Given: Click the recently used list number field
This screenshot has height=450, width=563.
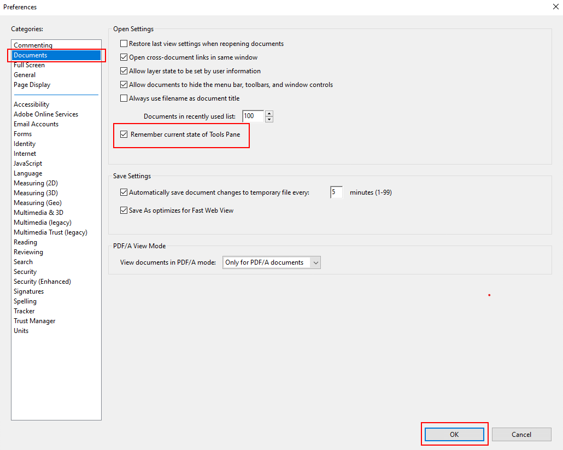Looking at the screenshot, I should [x=253, y=116].
